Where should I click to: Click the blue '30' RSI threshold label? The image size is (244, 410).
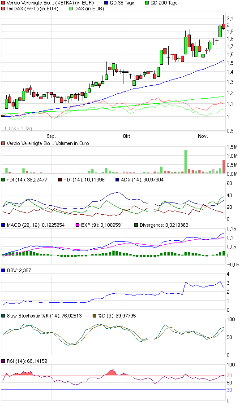229,390
